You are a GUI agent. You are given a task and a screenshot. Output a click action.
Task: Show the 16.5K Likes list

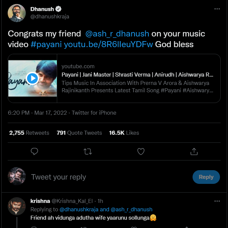124,133
